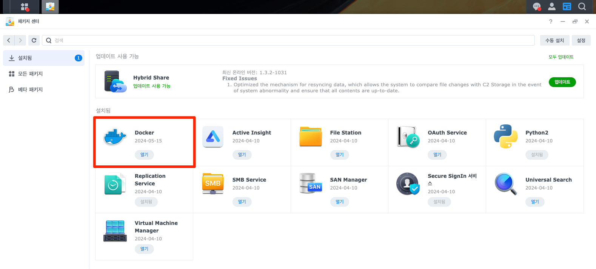The width and height of the screenshot is (596, 269).
Task: Open Docker with its 열기 button
Action: [x=144, y=154]
